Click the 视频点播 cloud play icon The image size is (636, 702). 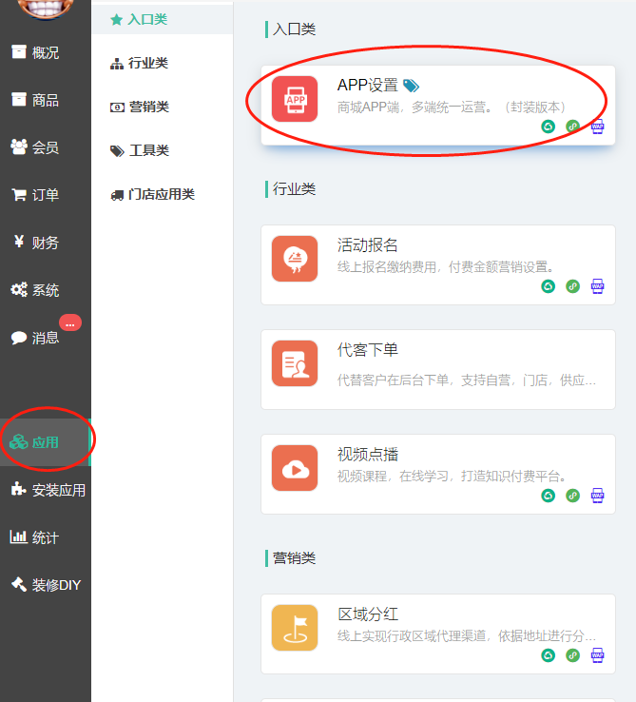click(295, 468)
